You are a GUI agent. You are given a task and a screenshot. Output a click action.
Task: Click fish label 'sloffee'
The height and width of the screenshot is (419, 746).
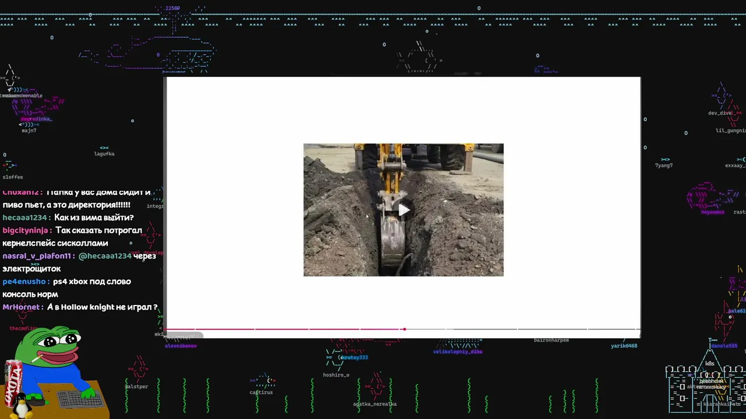pyautogui.click(x=13, y=177)
